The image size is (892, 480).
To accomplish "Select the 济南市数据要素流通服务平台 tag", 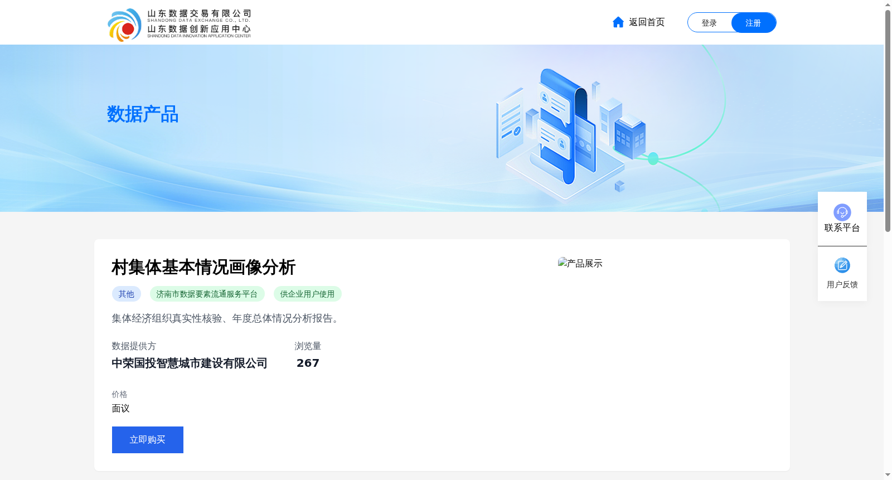I will [207, 294].
